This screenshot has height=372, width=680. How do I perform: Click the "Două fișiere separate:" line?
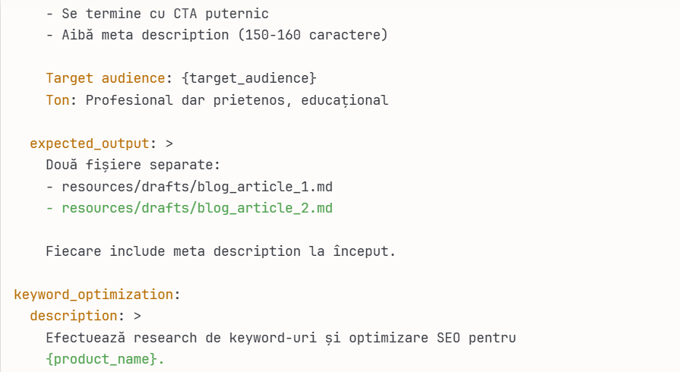[x=133, y=165]
